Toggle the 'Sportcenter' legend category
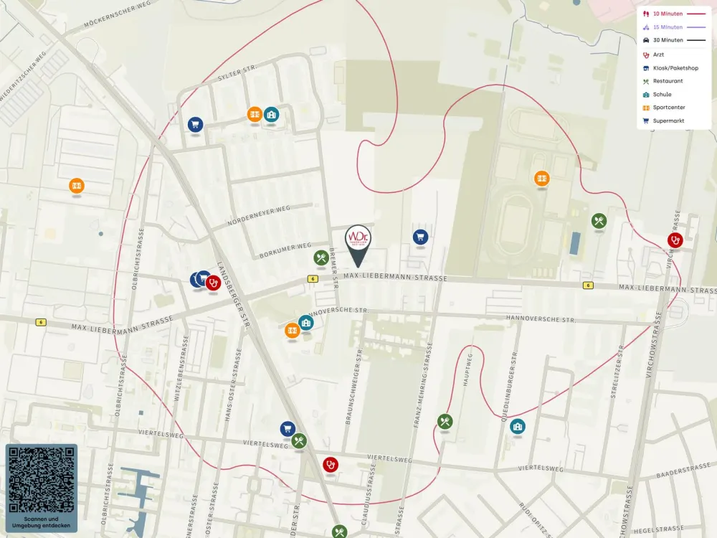Screen dimensions: 717x538 [x=663, y=108]
